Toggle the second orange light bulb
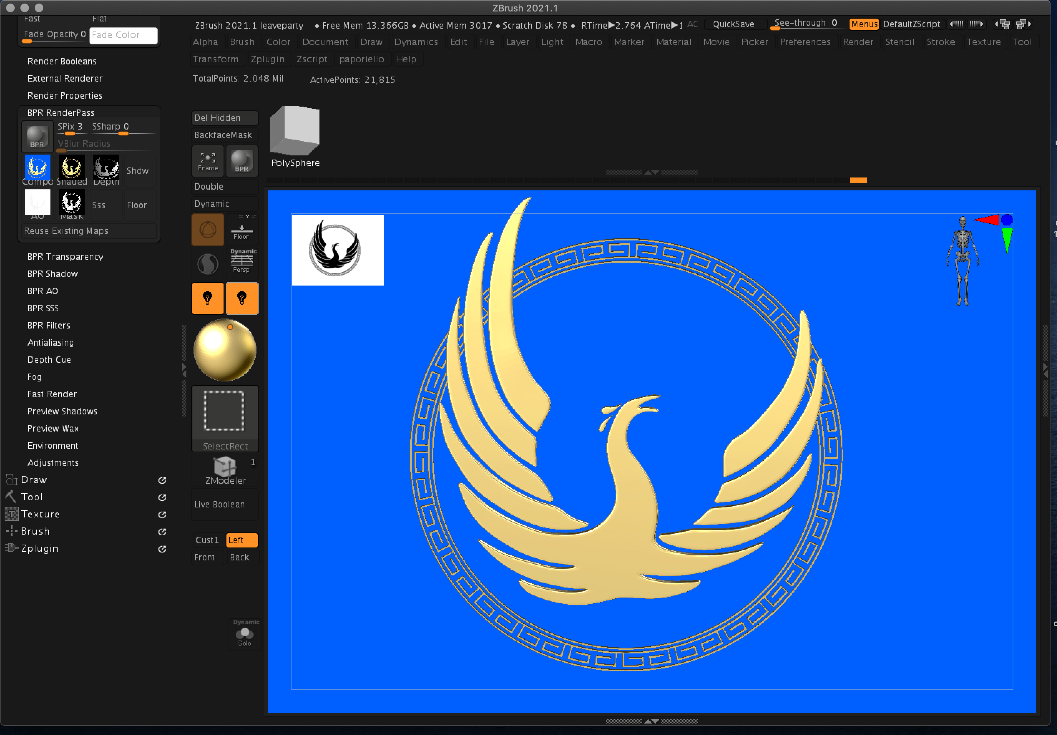 click(x=242, y=298)
